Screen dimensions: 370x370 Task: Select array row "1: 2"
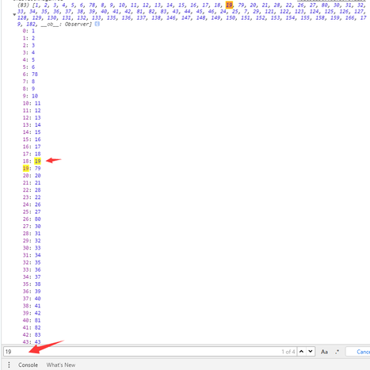(29, 38)
